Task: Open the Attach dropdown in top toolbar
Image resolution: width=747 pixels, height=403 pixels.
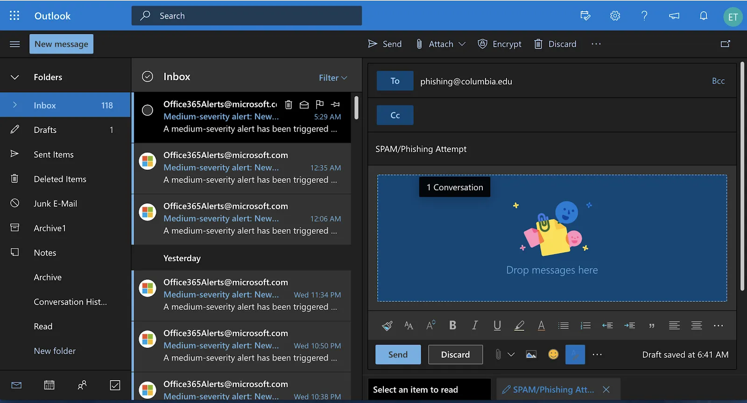Action: click(x=441, y=44)
